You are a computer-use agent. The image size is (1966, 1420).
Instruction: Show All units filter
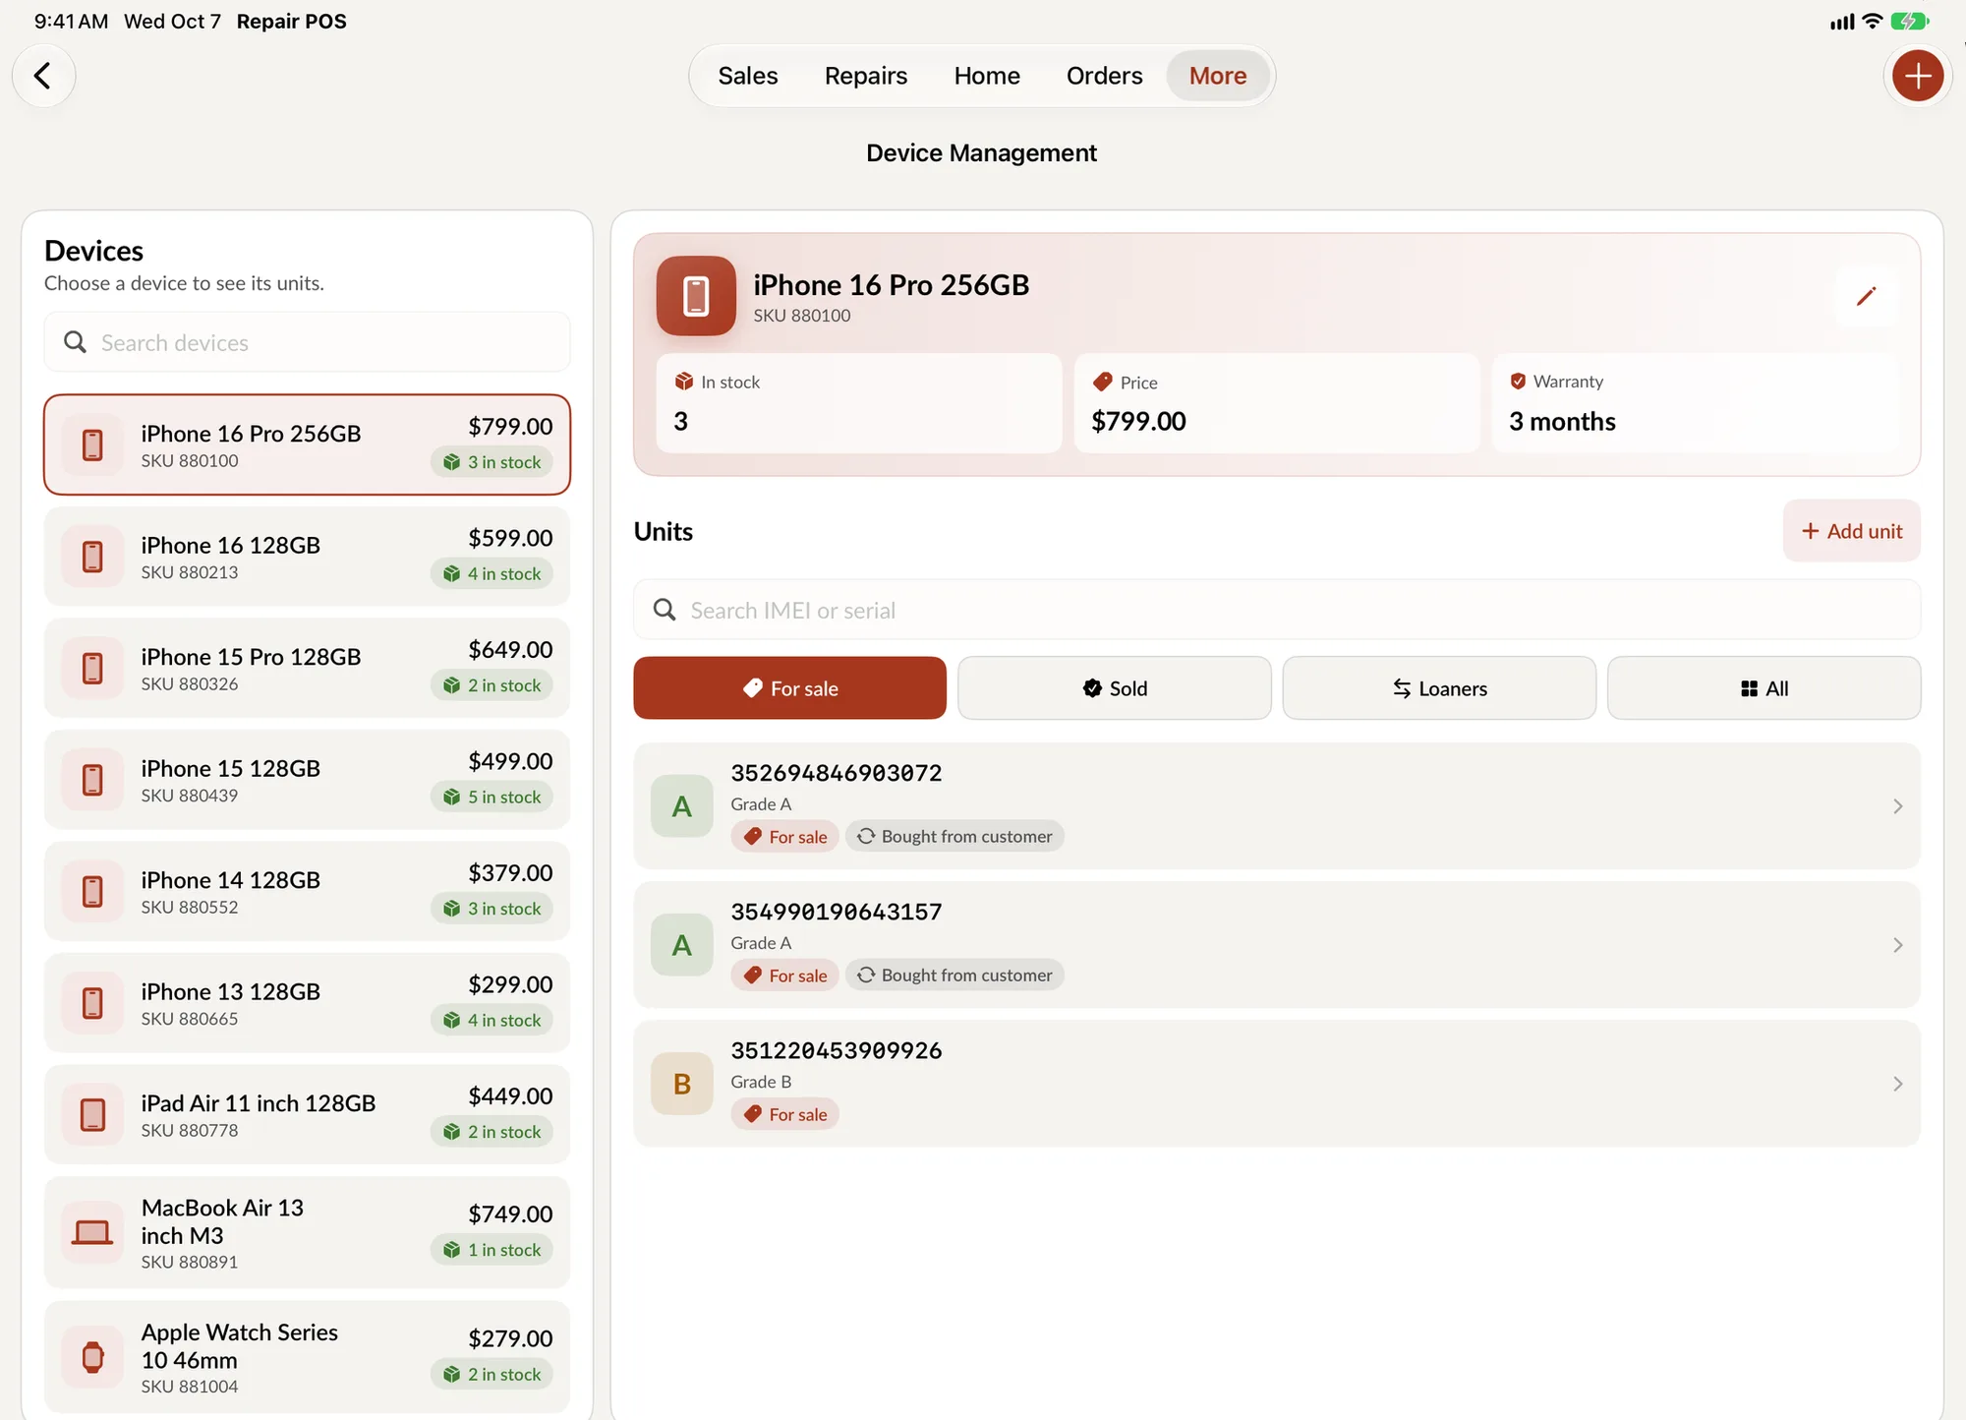tap(1764, 688)
